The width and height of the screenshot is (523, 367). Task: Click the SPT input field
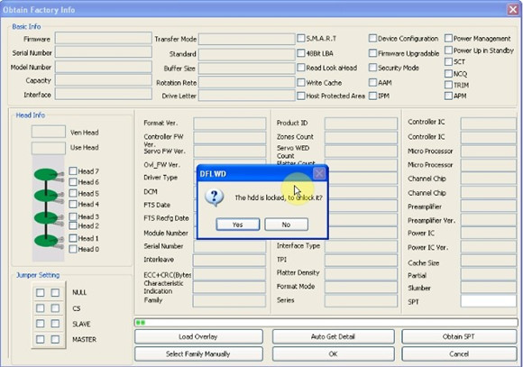click(x=489, y=301)
